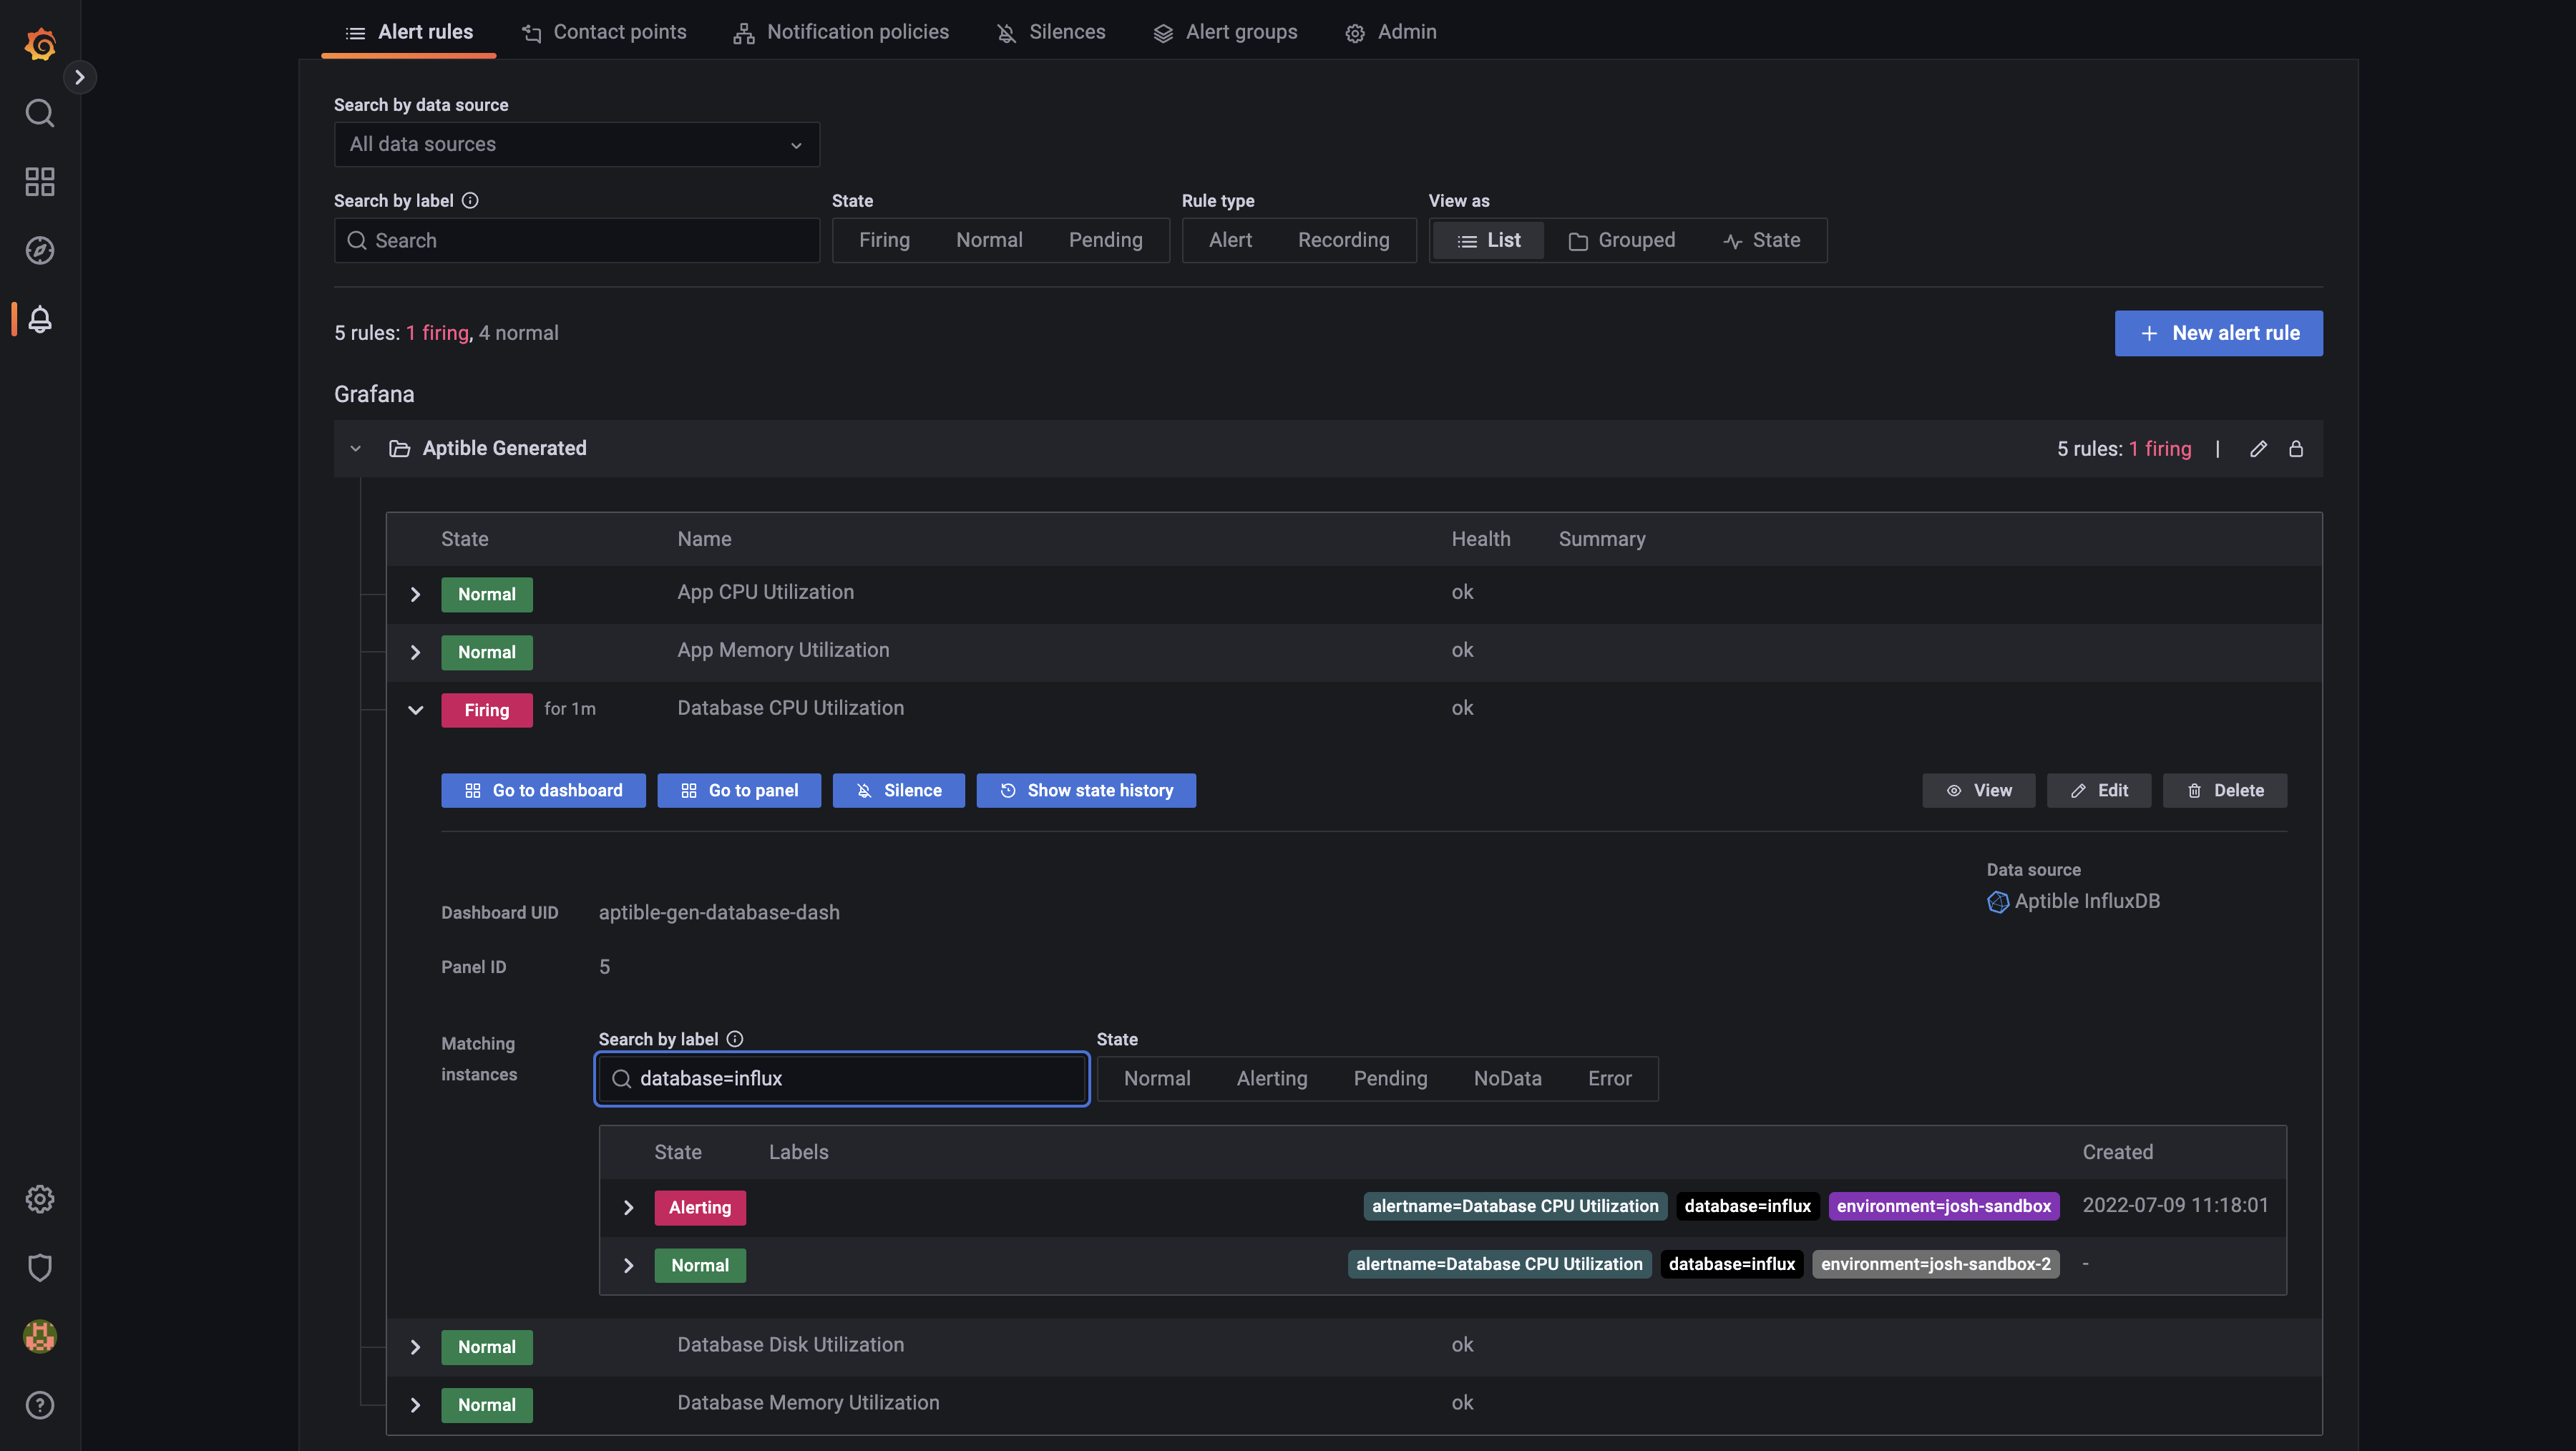Open Explore compass icon in sidebar
Viewport: 2576px width, 1451px height.
(x=40, y=250)
